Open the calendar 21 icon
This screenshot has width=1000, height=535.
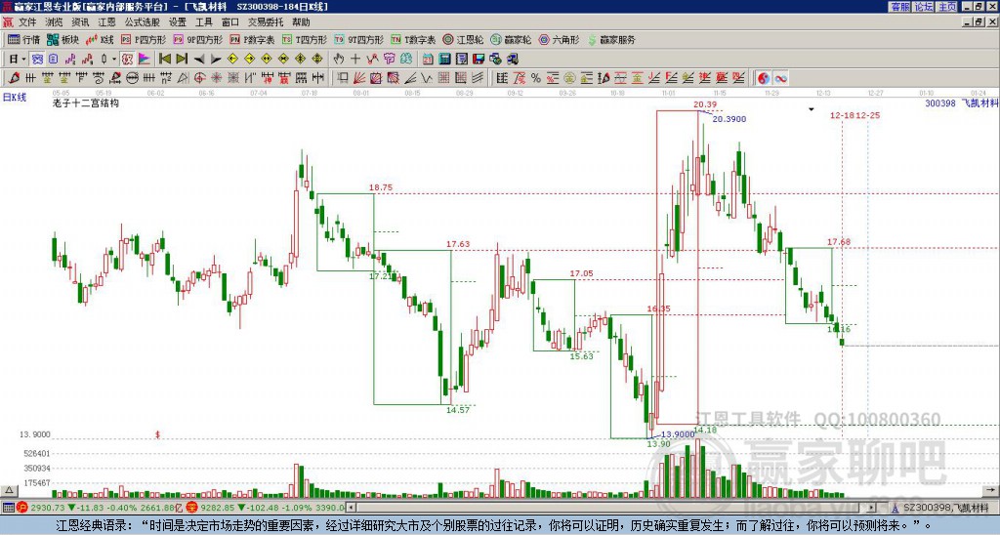click(428, 60)
